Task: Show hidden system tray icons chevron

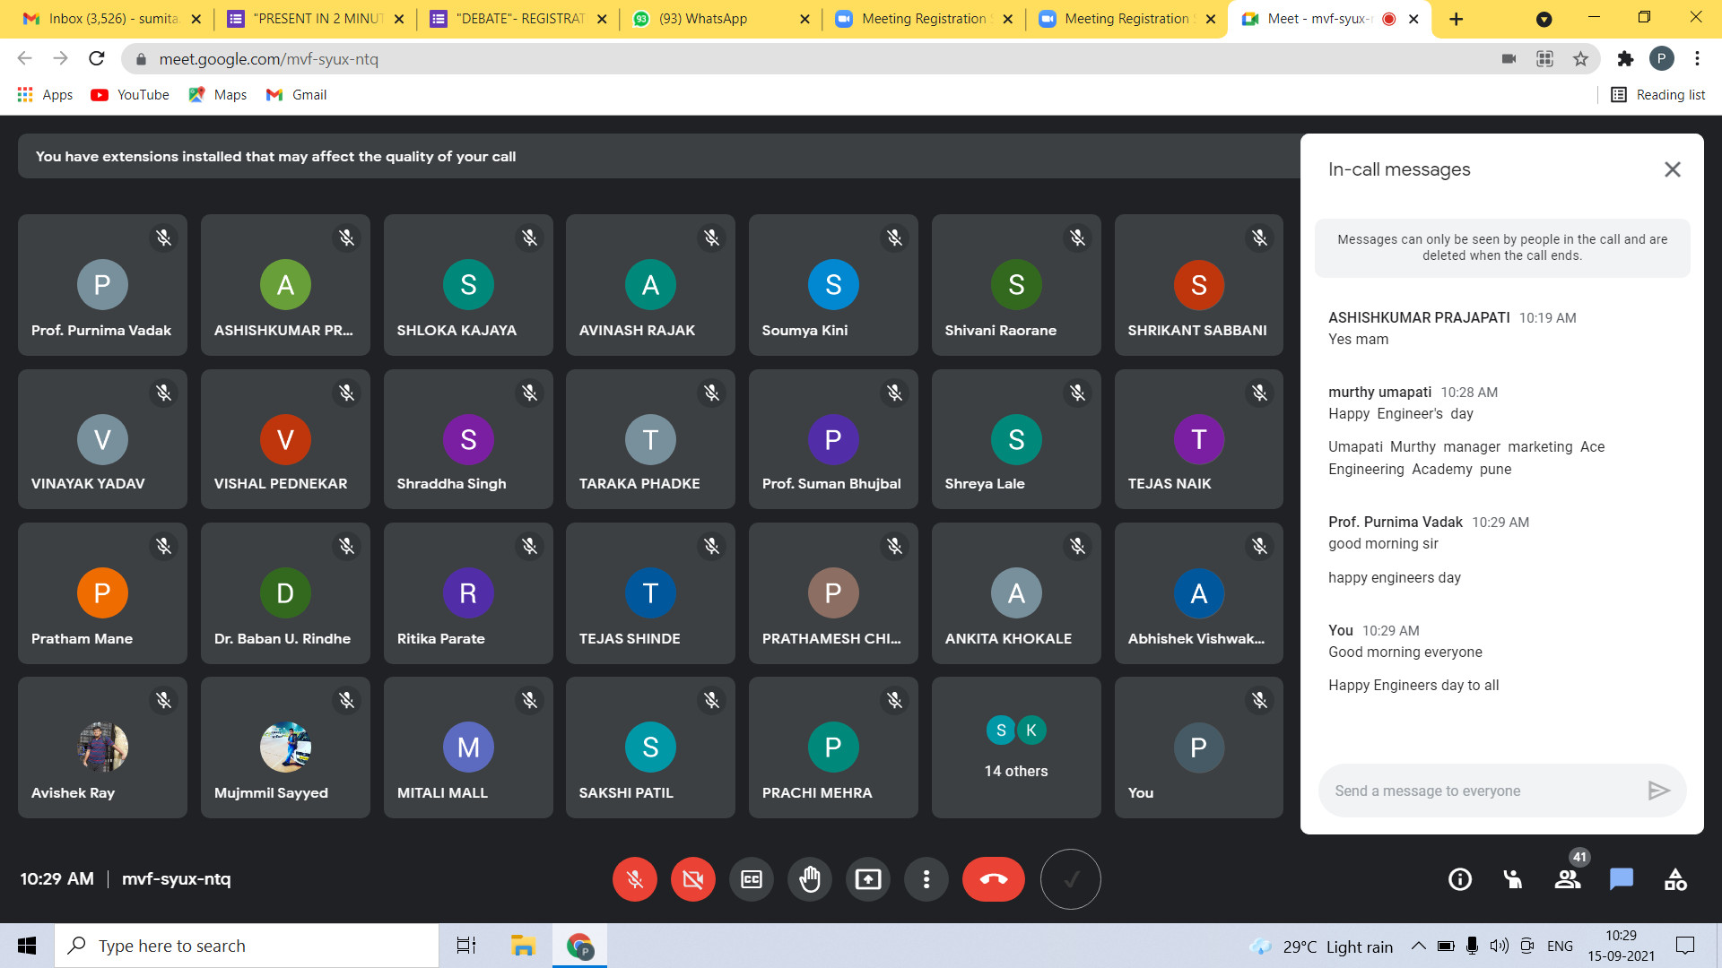Action: click(x=1418, y=946)
